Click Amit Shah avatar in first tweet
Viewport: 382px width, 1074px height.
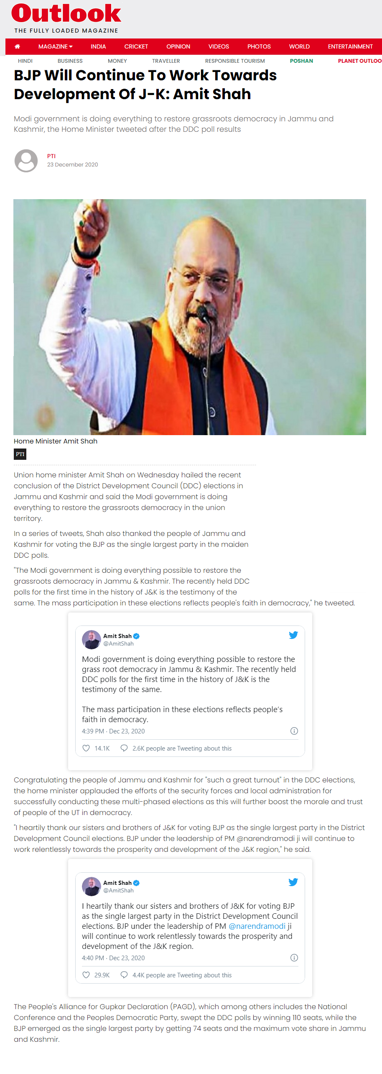point(92,639)
